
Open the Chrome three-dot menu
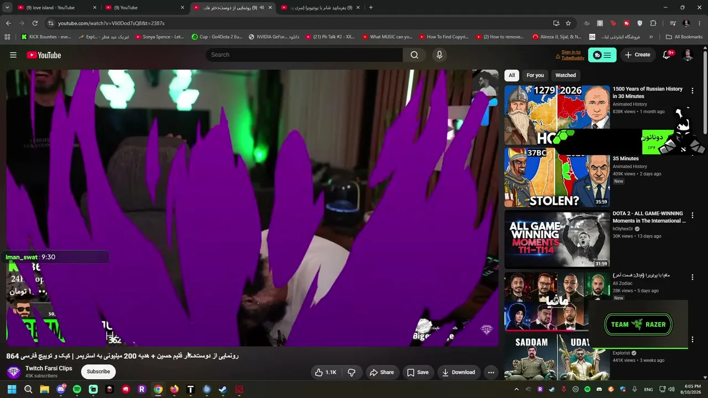coord(700,23)
